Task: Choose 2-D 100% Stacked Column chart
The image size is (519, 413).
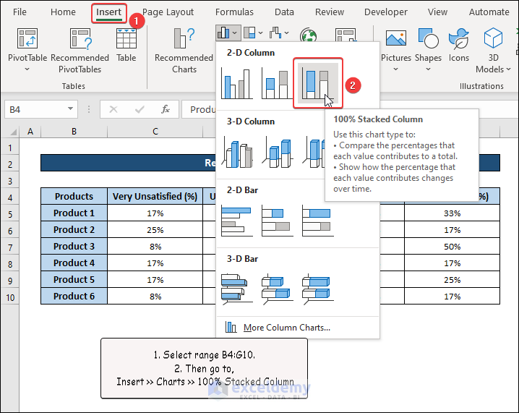Action: point(318,83)
